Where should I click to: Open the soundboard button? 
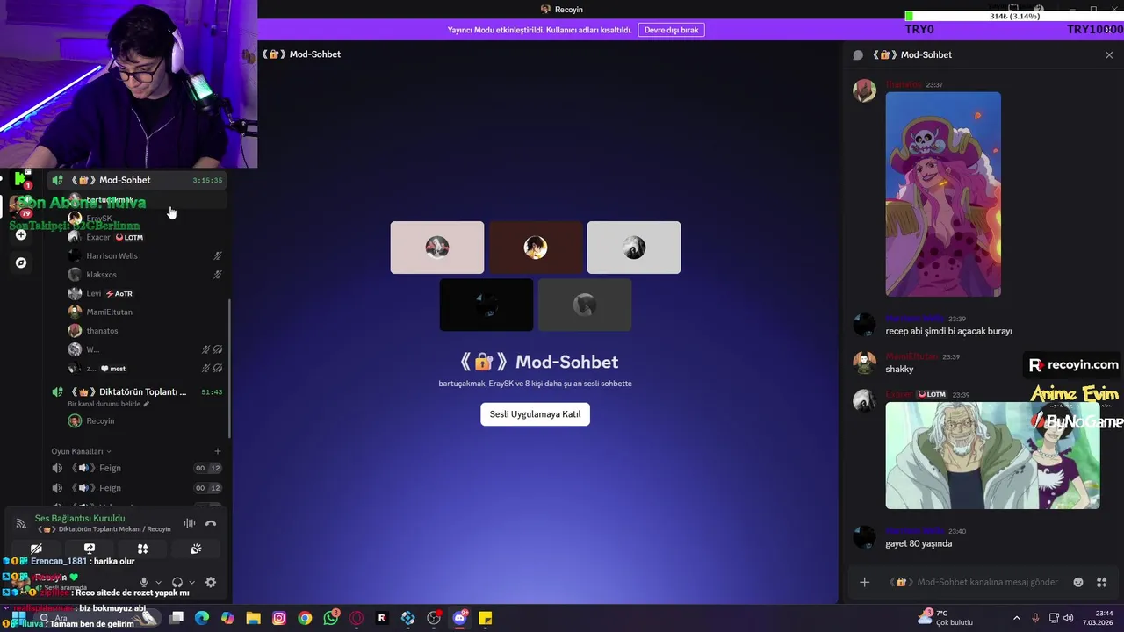[196, 549]
